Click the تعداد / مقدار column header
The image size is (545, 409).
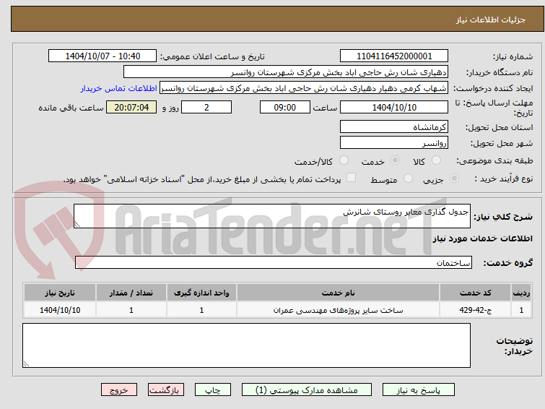(x=131, y=293)
